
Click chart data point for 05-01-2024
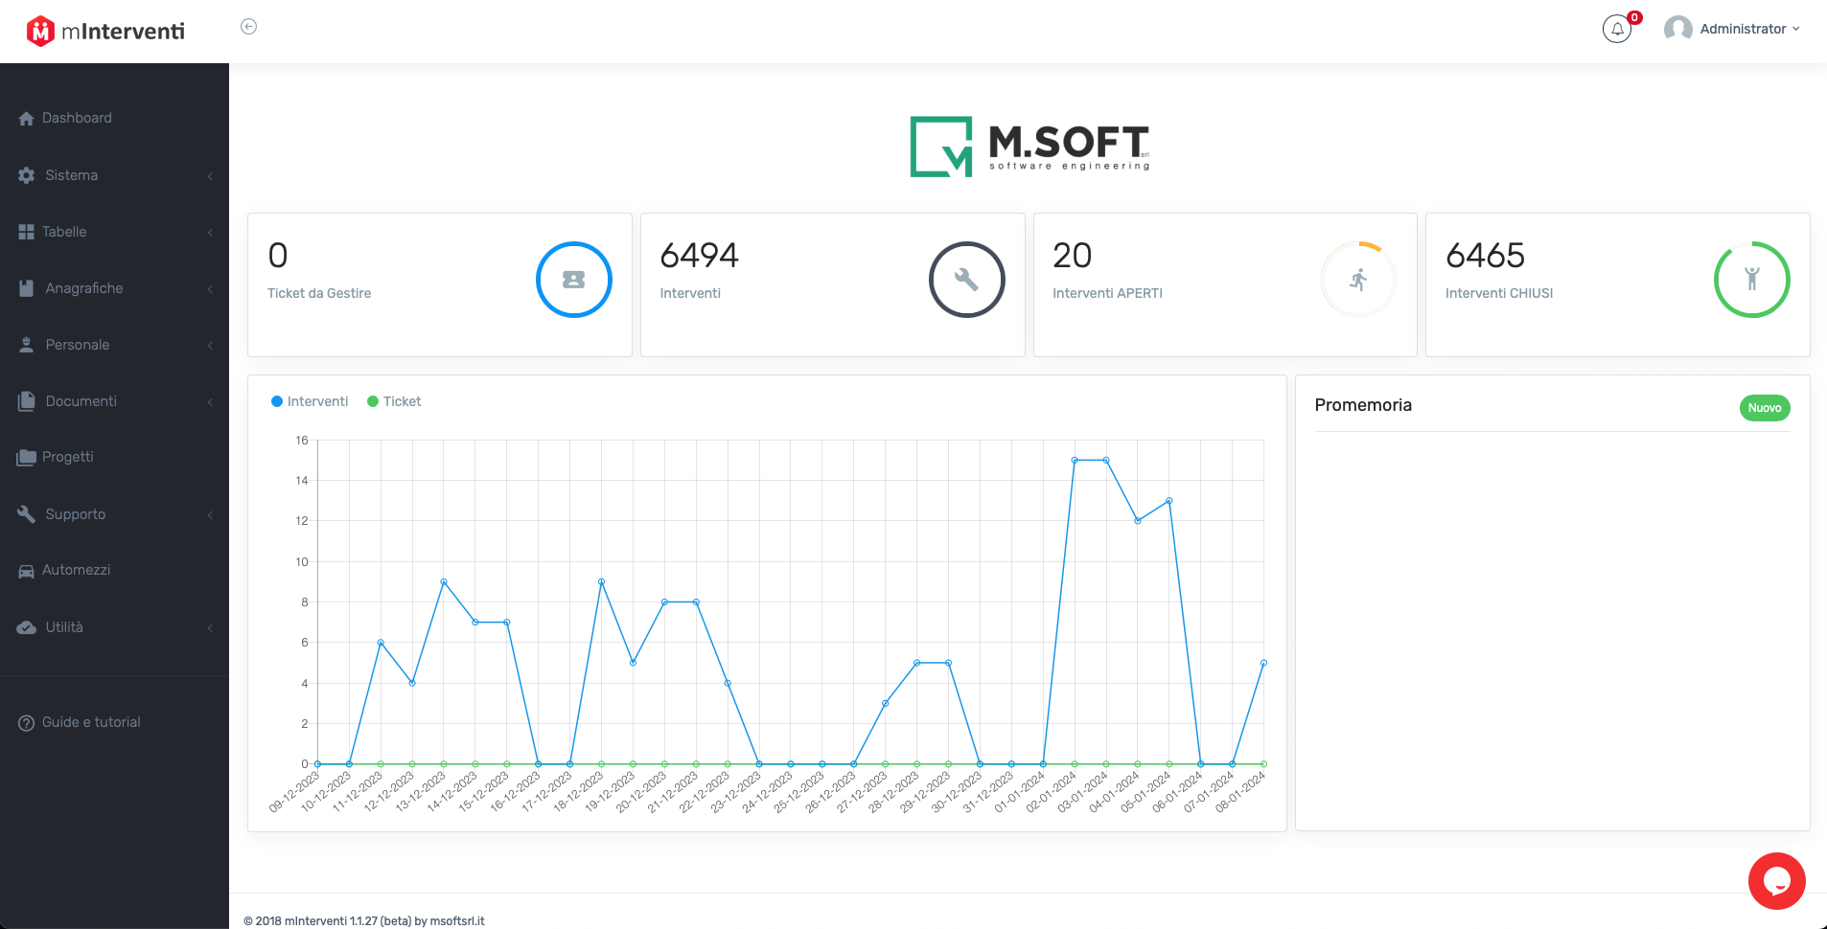click(x=1169, y=501)
